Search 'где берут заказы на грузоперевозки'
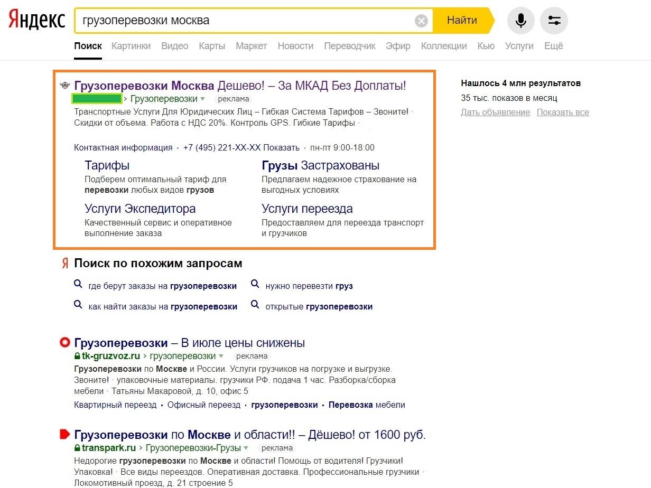The image size is (651, 488). (163, 286)
